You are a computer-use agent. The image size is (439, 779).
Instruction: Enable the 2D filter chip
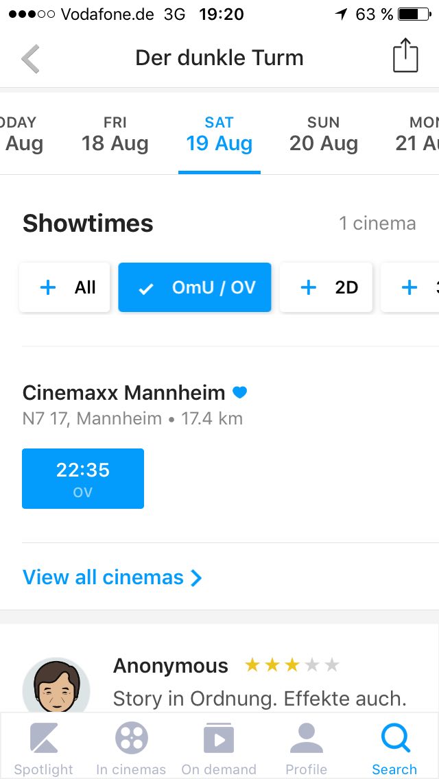click(327, 287)
